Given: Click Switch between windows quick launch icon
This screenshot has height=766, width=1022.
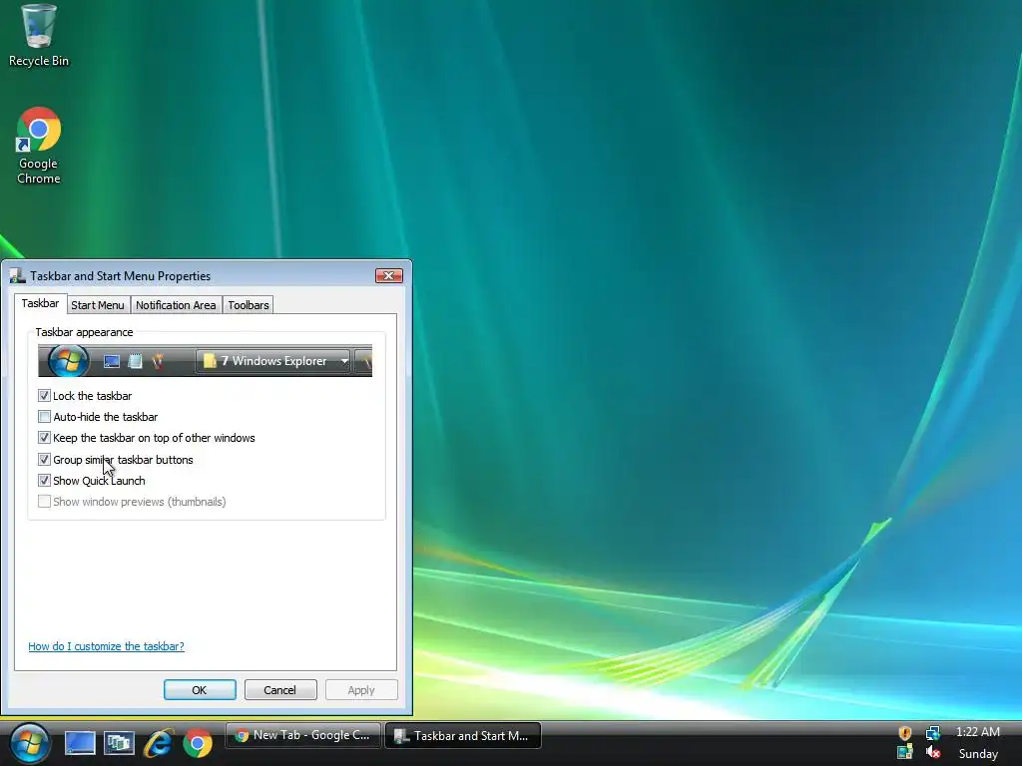Looking at the screenshot, I should pyautogui.click(x=119, y=743).
